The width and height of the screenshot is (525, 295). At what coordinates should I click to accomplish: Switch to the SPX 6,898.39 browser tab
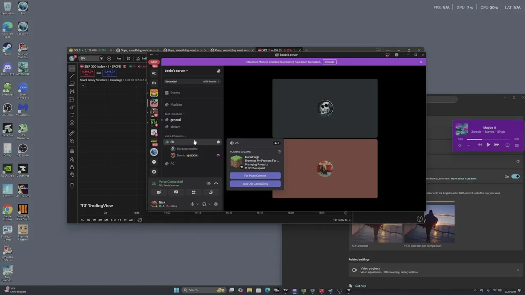[x=279, y=50]
